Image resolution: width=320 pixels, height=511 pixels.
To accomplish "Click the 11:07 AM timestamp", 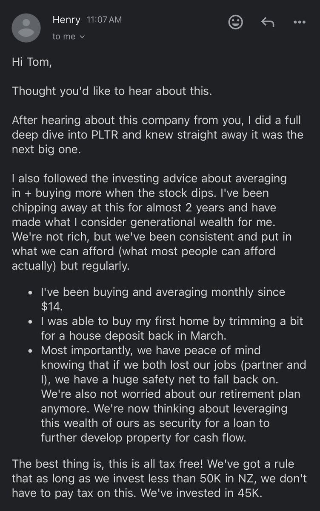I will (x=104, y=20).
